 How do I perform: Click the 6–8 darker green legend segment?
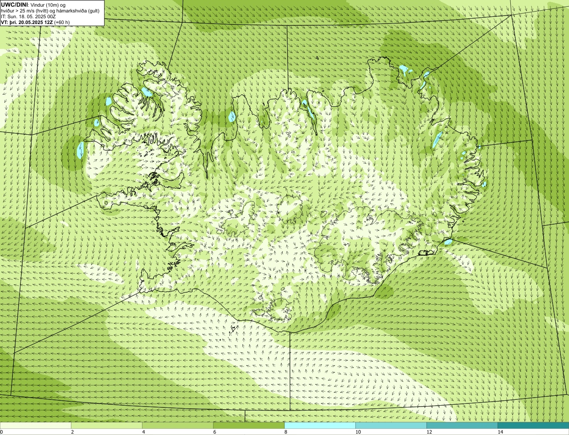click(x=249, y=425)
